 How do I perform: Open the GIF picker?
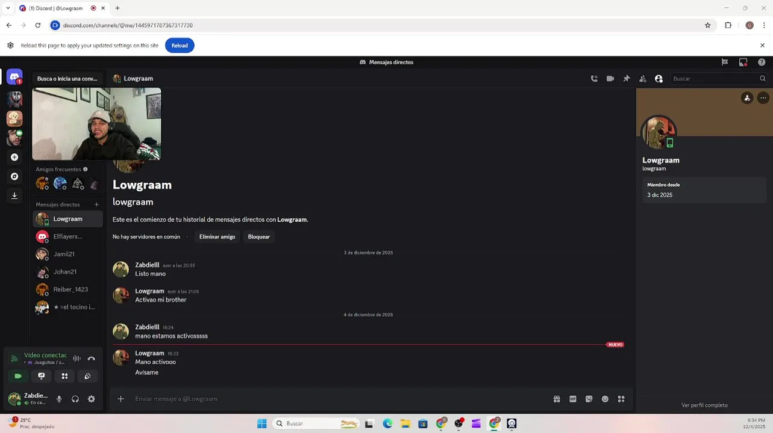pyautogui.click(x=573, y=399)
